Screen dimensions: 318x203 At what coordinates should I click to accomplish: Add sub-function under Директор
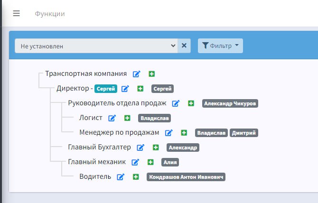[140, 89]
